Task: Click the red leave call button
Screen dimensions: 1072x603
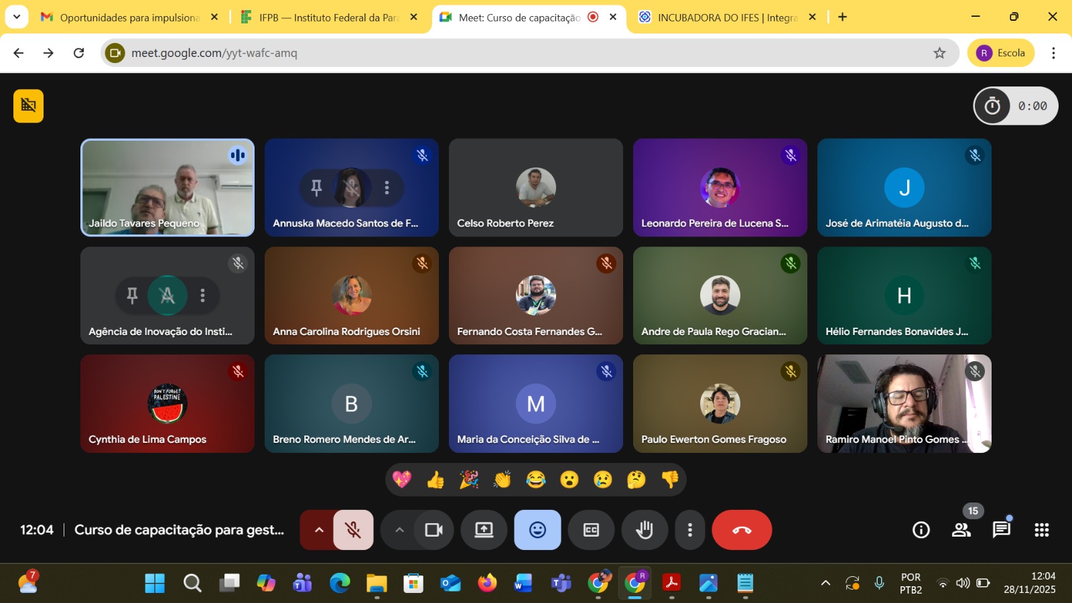Action: (x=742, y=530)
